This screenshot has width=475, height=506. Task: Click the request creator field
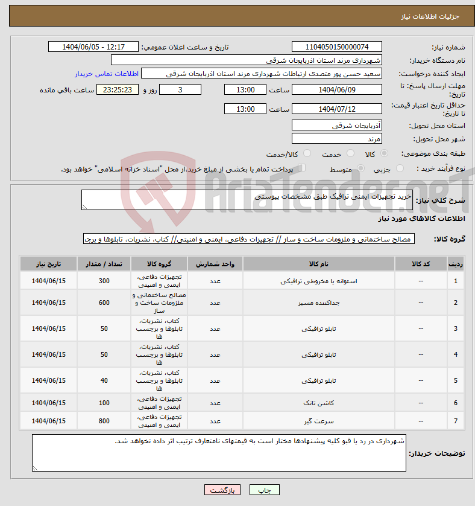262,74
